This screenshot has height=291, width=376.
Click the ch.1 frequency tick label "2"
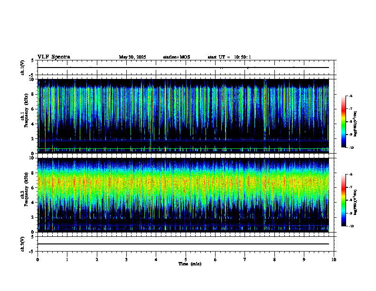pyautogui.click(x=33, y=139)
